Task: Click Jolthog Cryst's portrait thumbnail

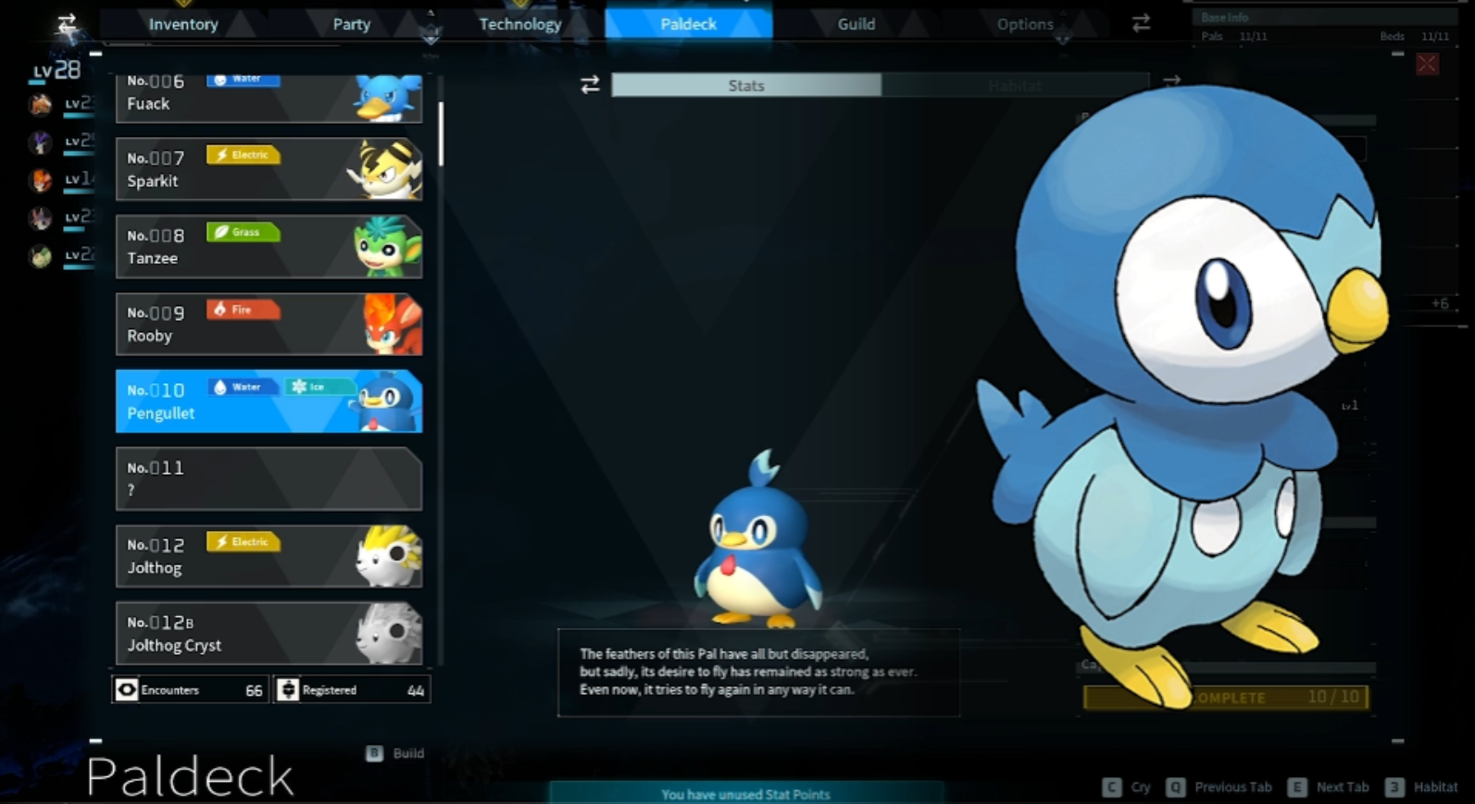Action: [390, 635]
